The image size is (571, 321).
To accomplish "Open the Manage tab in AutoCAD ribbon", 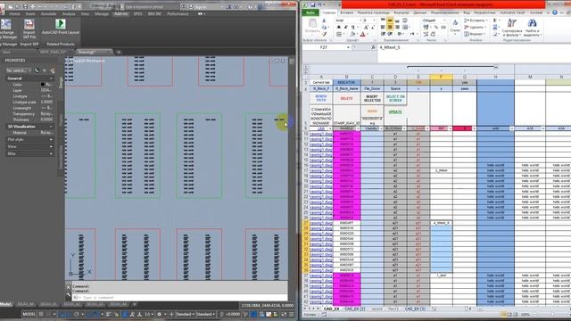I will [x=102, y=14].
